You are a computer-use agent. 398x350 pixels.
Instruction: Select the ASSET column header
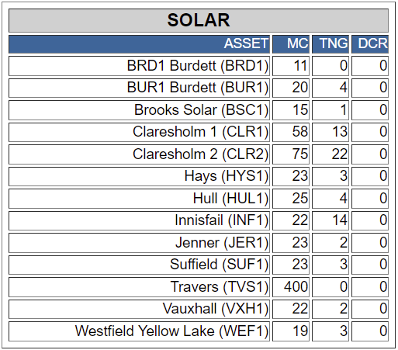click(x=139, y=44)
